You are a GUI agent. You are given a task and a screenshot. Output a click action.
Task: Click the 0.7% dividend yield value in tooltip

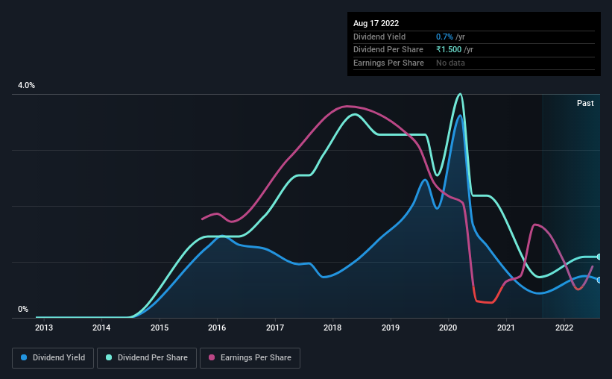tap(444, 37)
